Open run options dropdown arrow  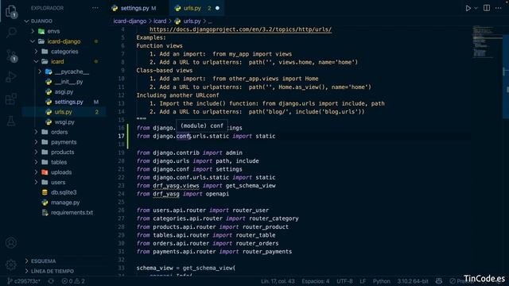coord(476,8)
